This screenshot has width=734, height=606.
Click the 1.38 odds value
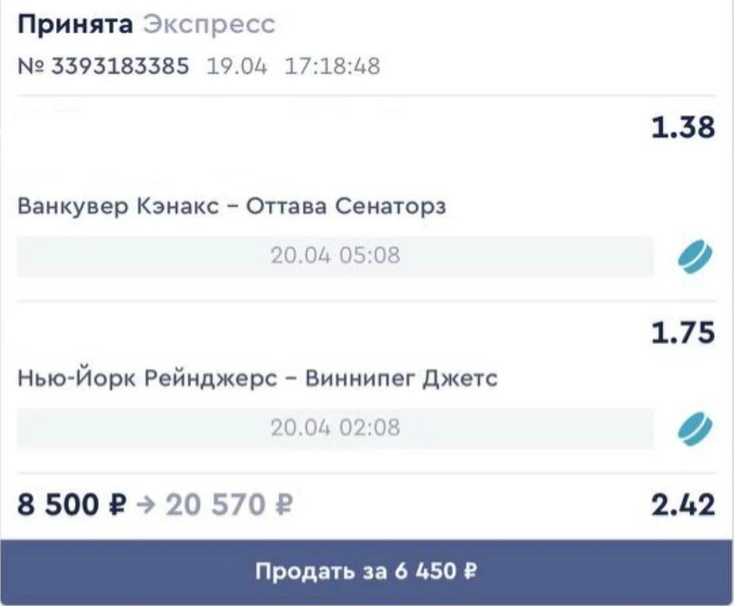point(684,127)
